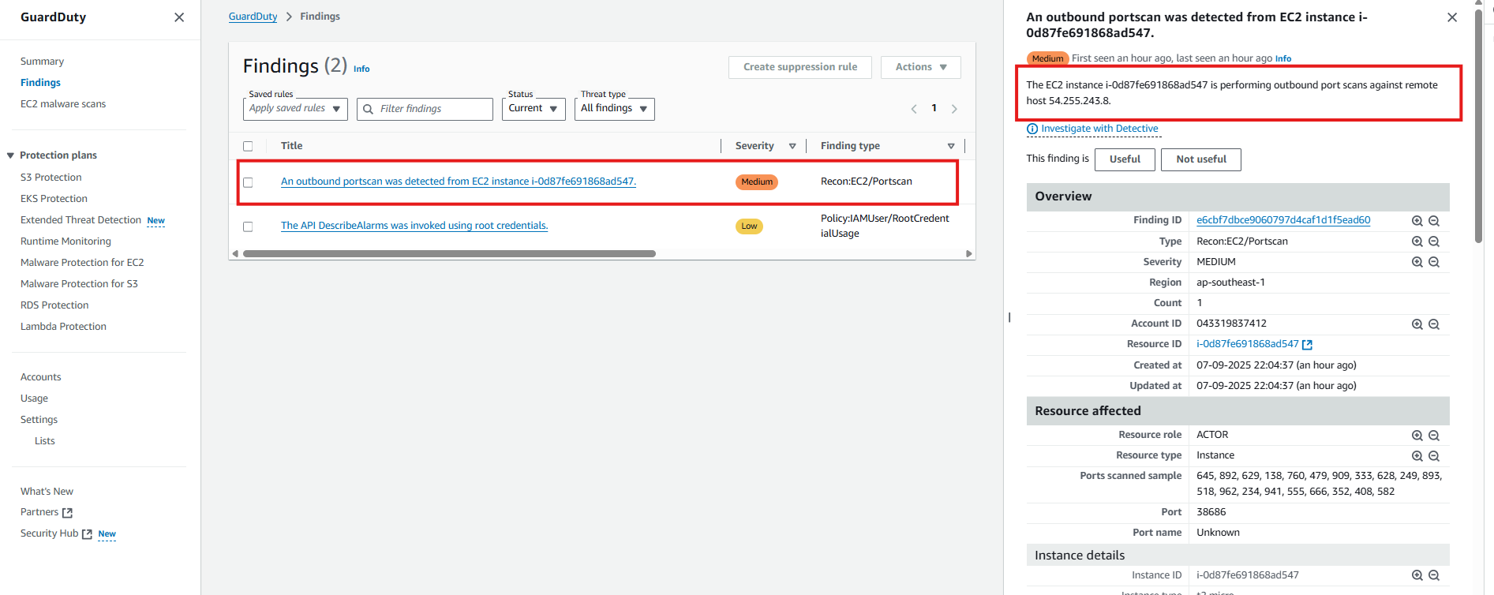Screen dimensions: 1494x595
Task: Open the DescribeAlarms root credentials finding link
Action: (414, 226)
